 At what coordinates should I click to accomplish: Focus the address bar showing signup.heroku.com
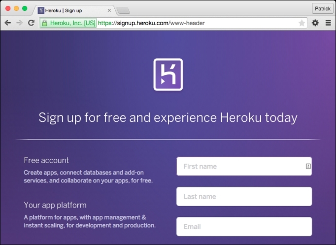click(197, 23)
